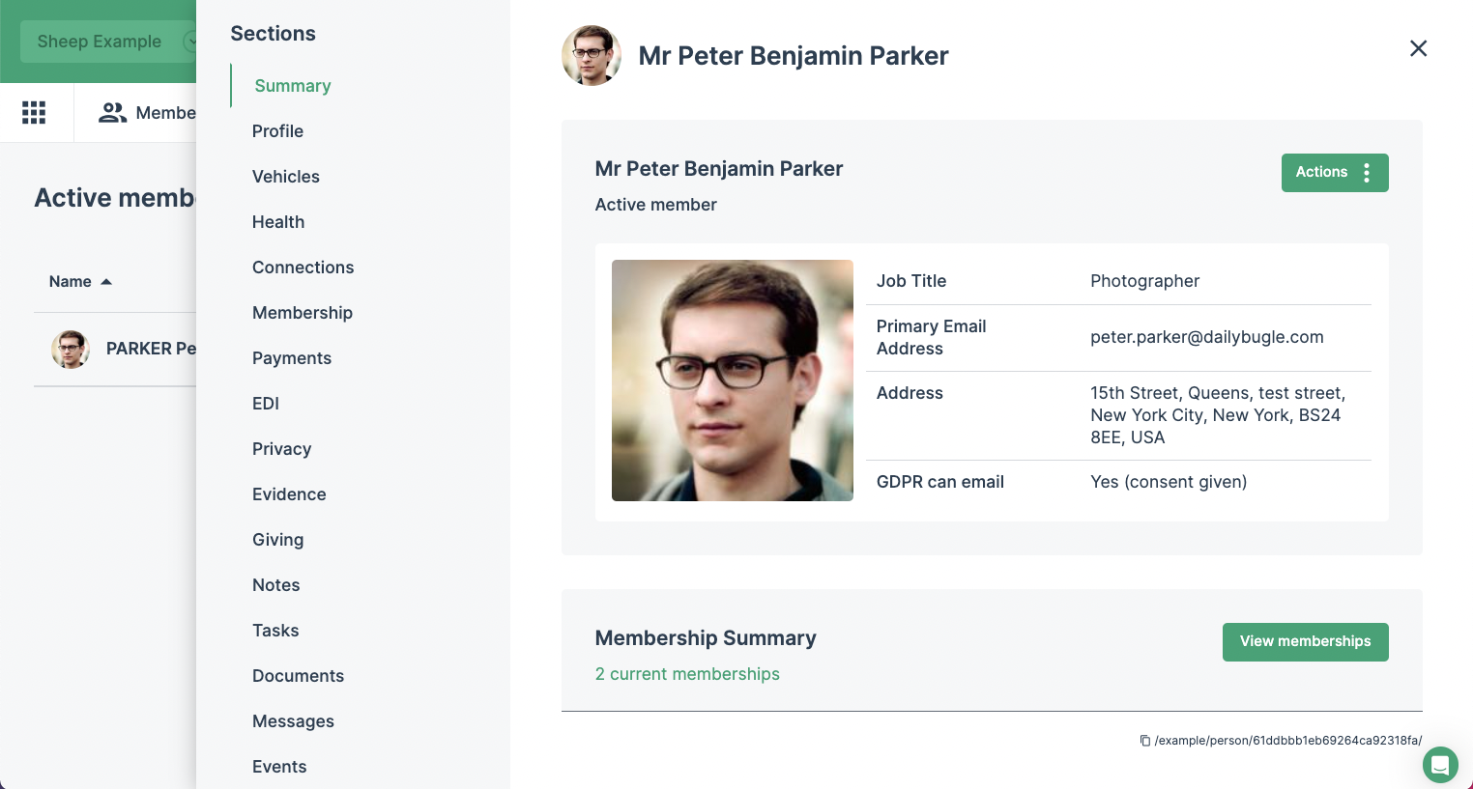Click PARKER's avatar in the members list
This screenshot has width=1473, height=789.
coord(70,348)
